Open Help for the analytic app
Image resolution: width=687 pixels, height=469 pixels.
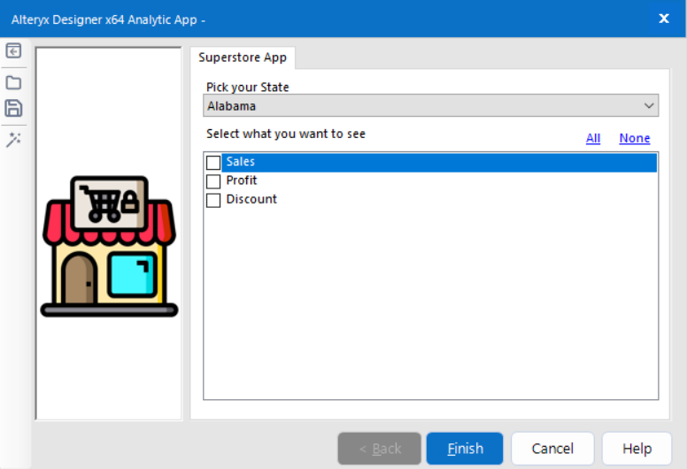click(x=637, y=449)
